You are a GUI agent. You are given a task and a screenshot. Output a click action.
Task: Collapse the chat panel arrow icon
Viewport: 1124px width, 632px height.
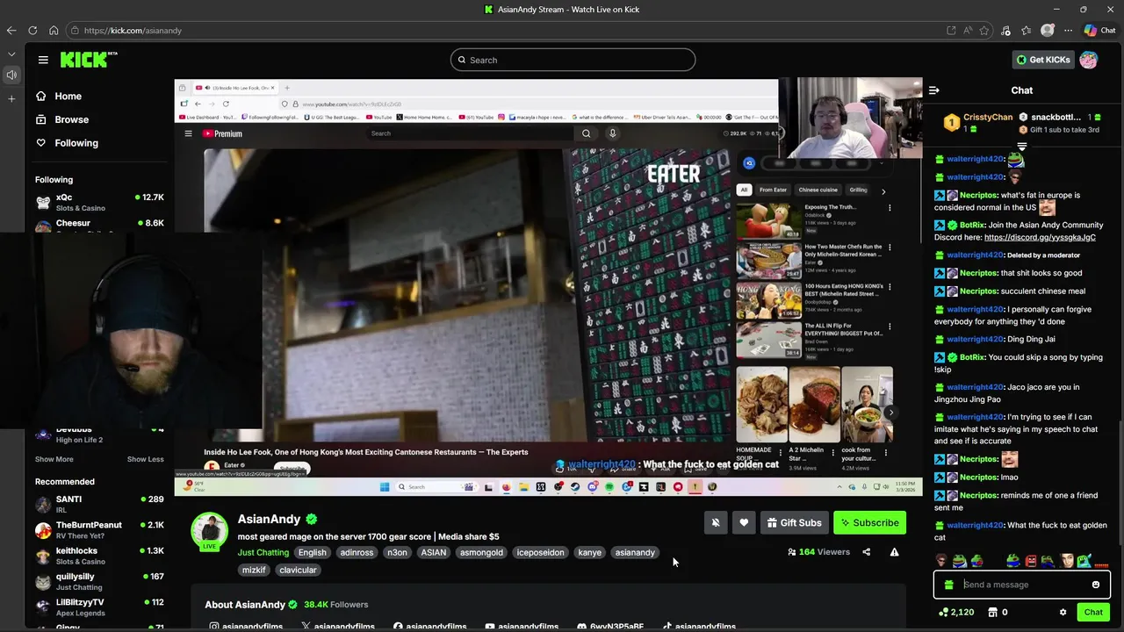point(934,90)
